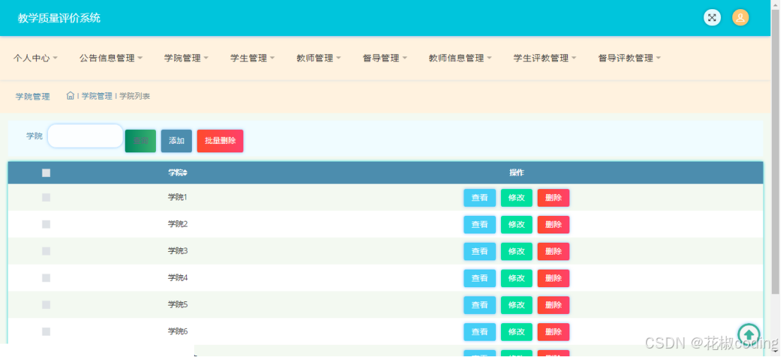781x357 pixels.
Task: Tick the select-all checkbox in table header
Action: coord(47,173)
